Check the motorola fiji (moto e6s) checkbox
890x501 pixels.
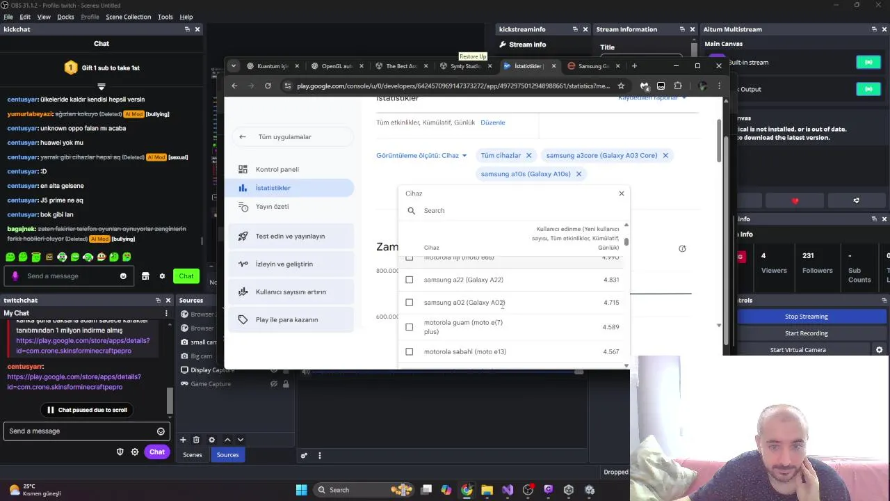409,257
